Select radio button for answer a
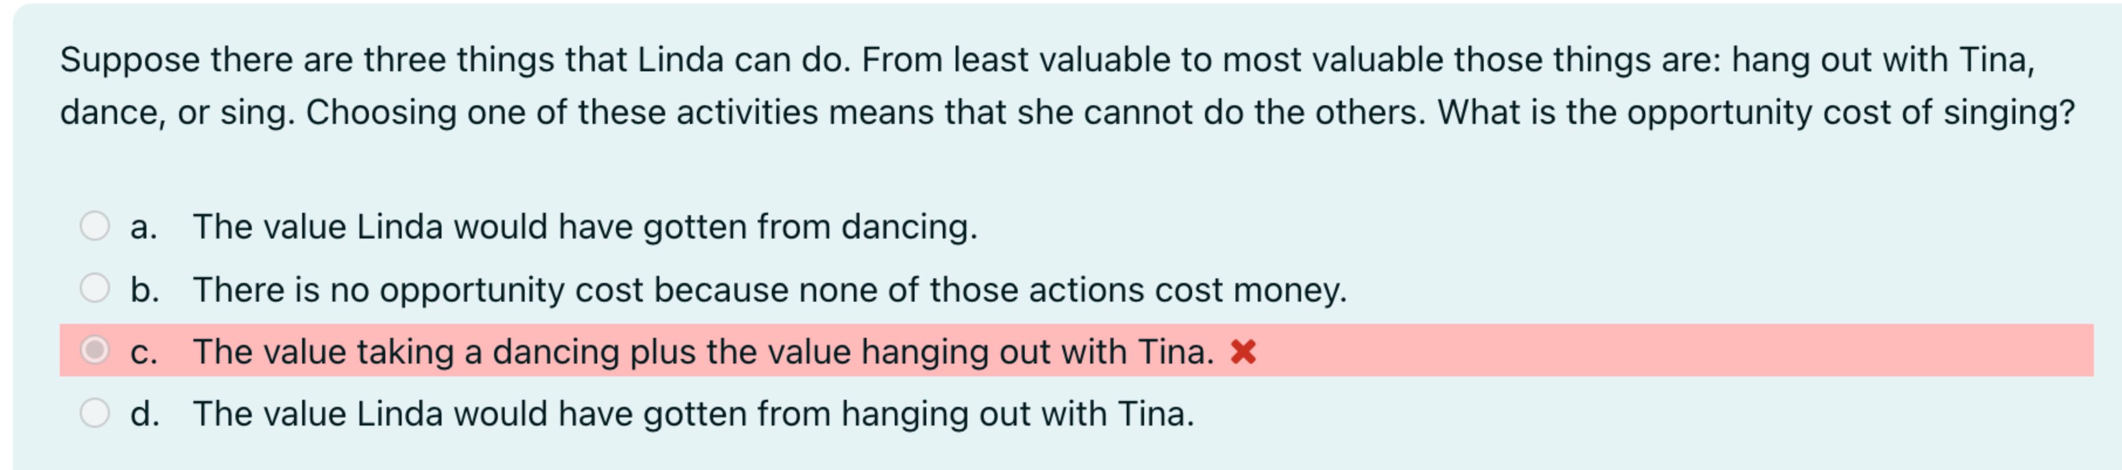 [95, 224]
